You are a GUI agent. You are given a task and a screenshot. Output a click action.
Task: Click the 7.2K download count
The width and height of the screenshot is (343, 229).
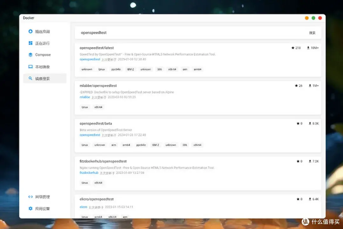tap(316, 161)
